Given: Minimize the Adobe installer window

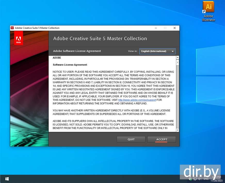Looking at the screenshot, I should pos(156,28).
